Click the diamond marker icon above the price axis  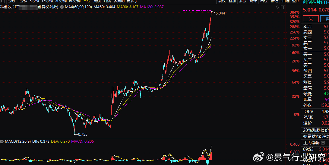coord(277,7)
